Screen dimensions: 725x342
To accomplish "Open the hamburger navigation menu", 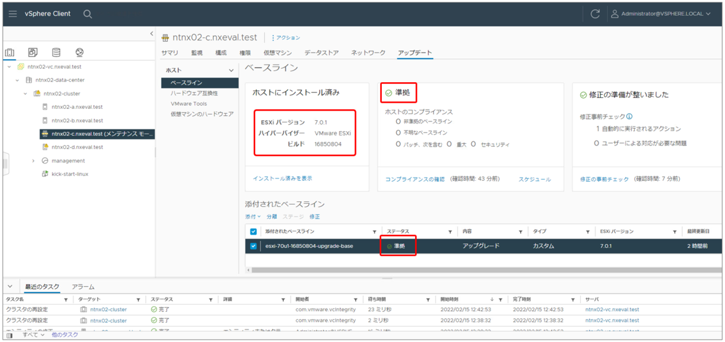I will click(x=13, y=13).
